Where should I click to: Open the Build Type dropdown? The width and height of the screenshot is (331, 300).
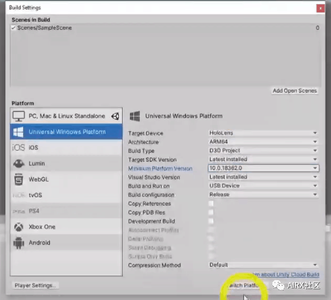click(263, 150)
